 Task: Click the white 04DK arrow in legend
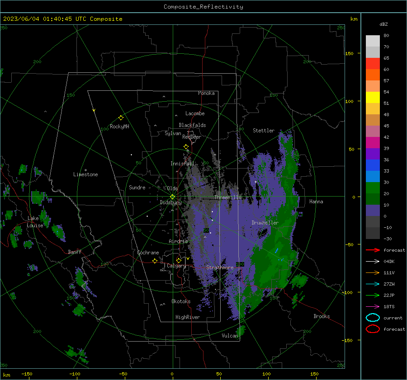[373, 262]
